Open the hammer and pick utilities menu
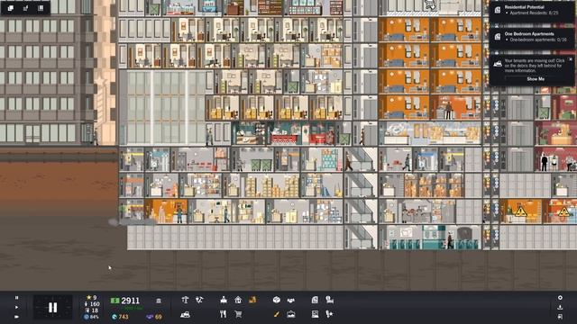The height and width of the screenshot is (324, 577). tap(199, 300)
